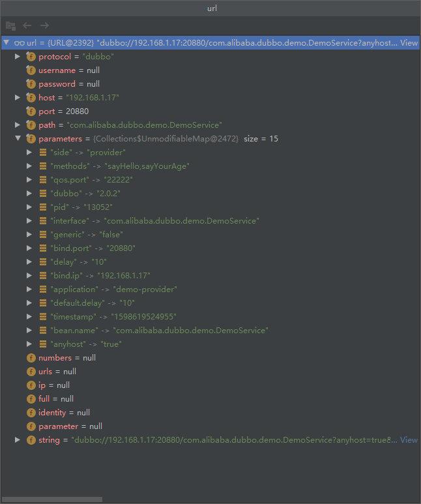Screen dimensions: 421x504
Task: Select "default.delay" -> "10" row
Action: (210, 303)
